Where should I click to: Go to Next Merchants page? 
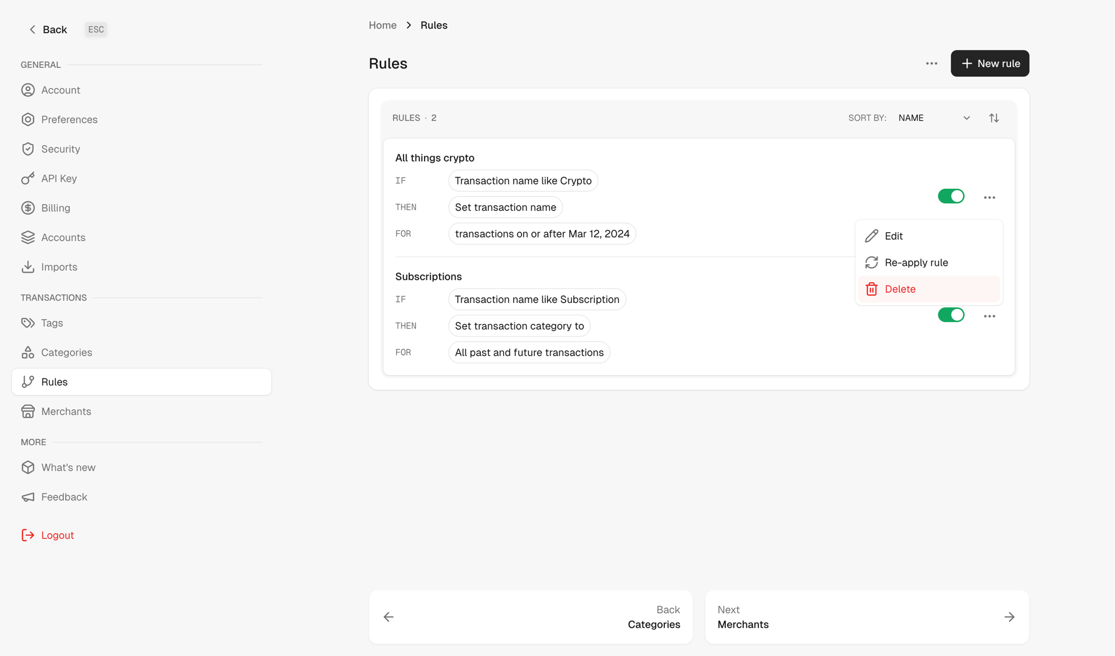pos(866,617)
